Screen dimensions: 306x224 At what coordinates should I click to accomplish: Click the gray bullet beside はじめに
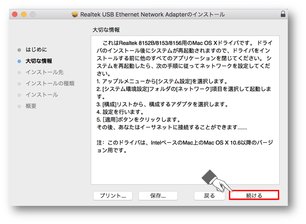(19, 50)
